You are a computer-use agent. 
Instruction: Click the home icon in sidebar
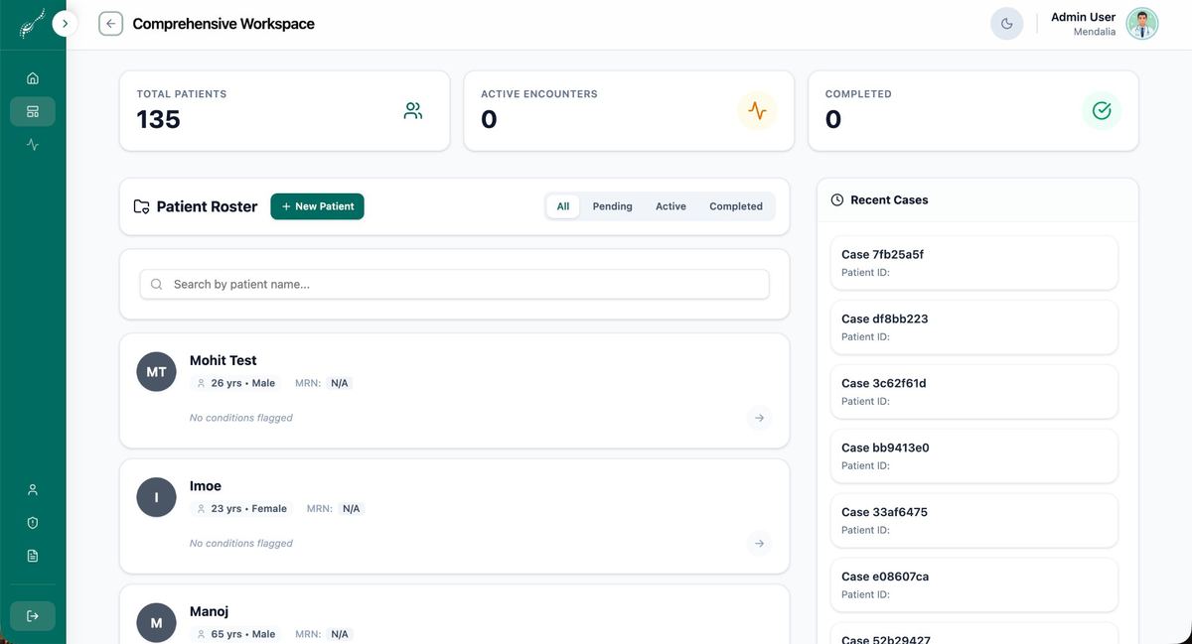[33, 78]
